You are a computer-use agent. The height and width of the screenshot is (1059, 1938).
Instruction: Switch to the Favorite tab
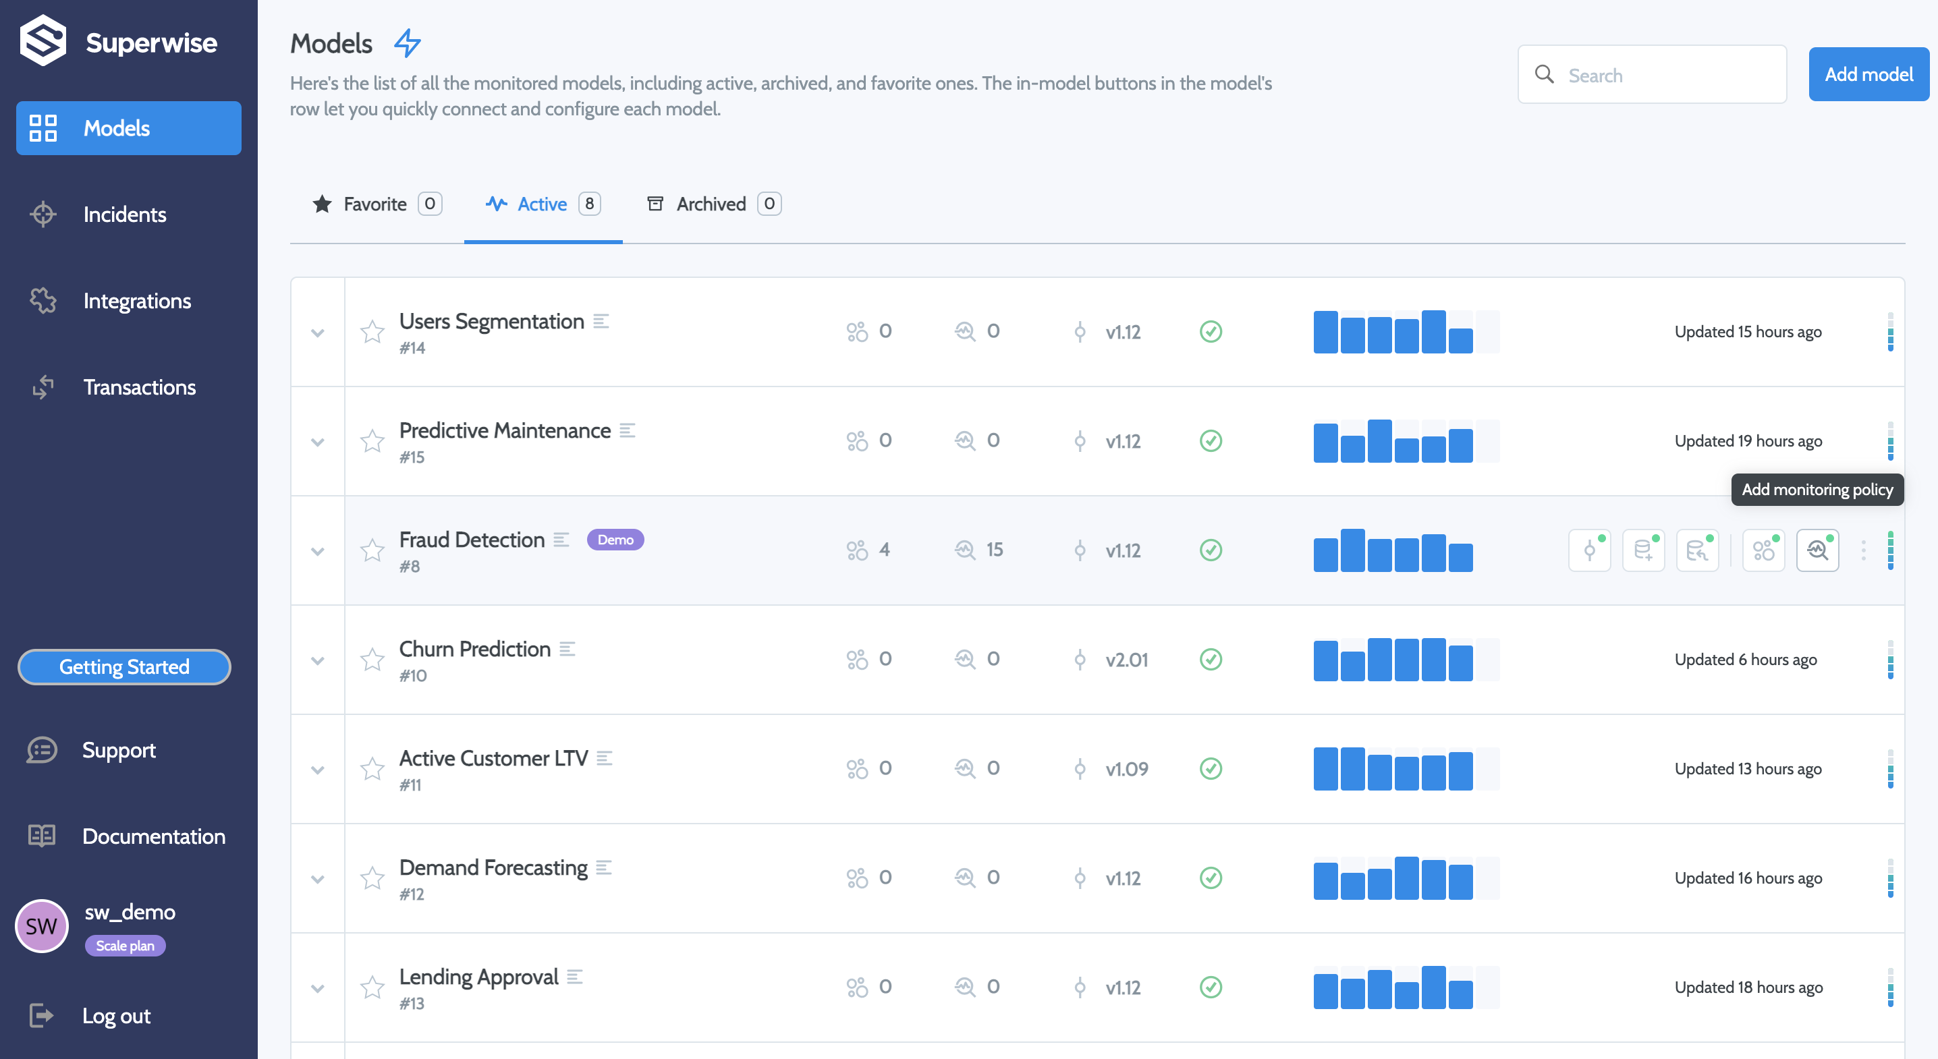pos(376,204)
